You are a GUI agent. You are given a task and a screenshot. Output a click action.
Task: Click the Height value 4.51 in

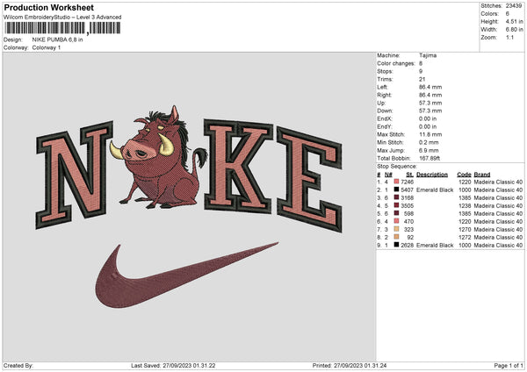click(x=514, y=21)
